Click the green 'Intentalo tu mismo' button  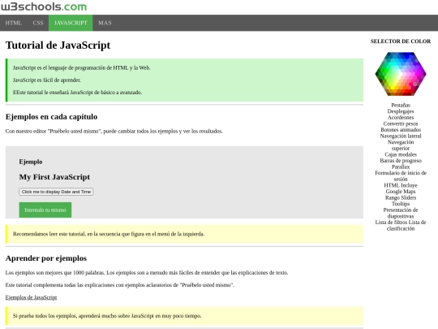(45, 210)
